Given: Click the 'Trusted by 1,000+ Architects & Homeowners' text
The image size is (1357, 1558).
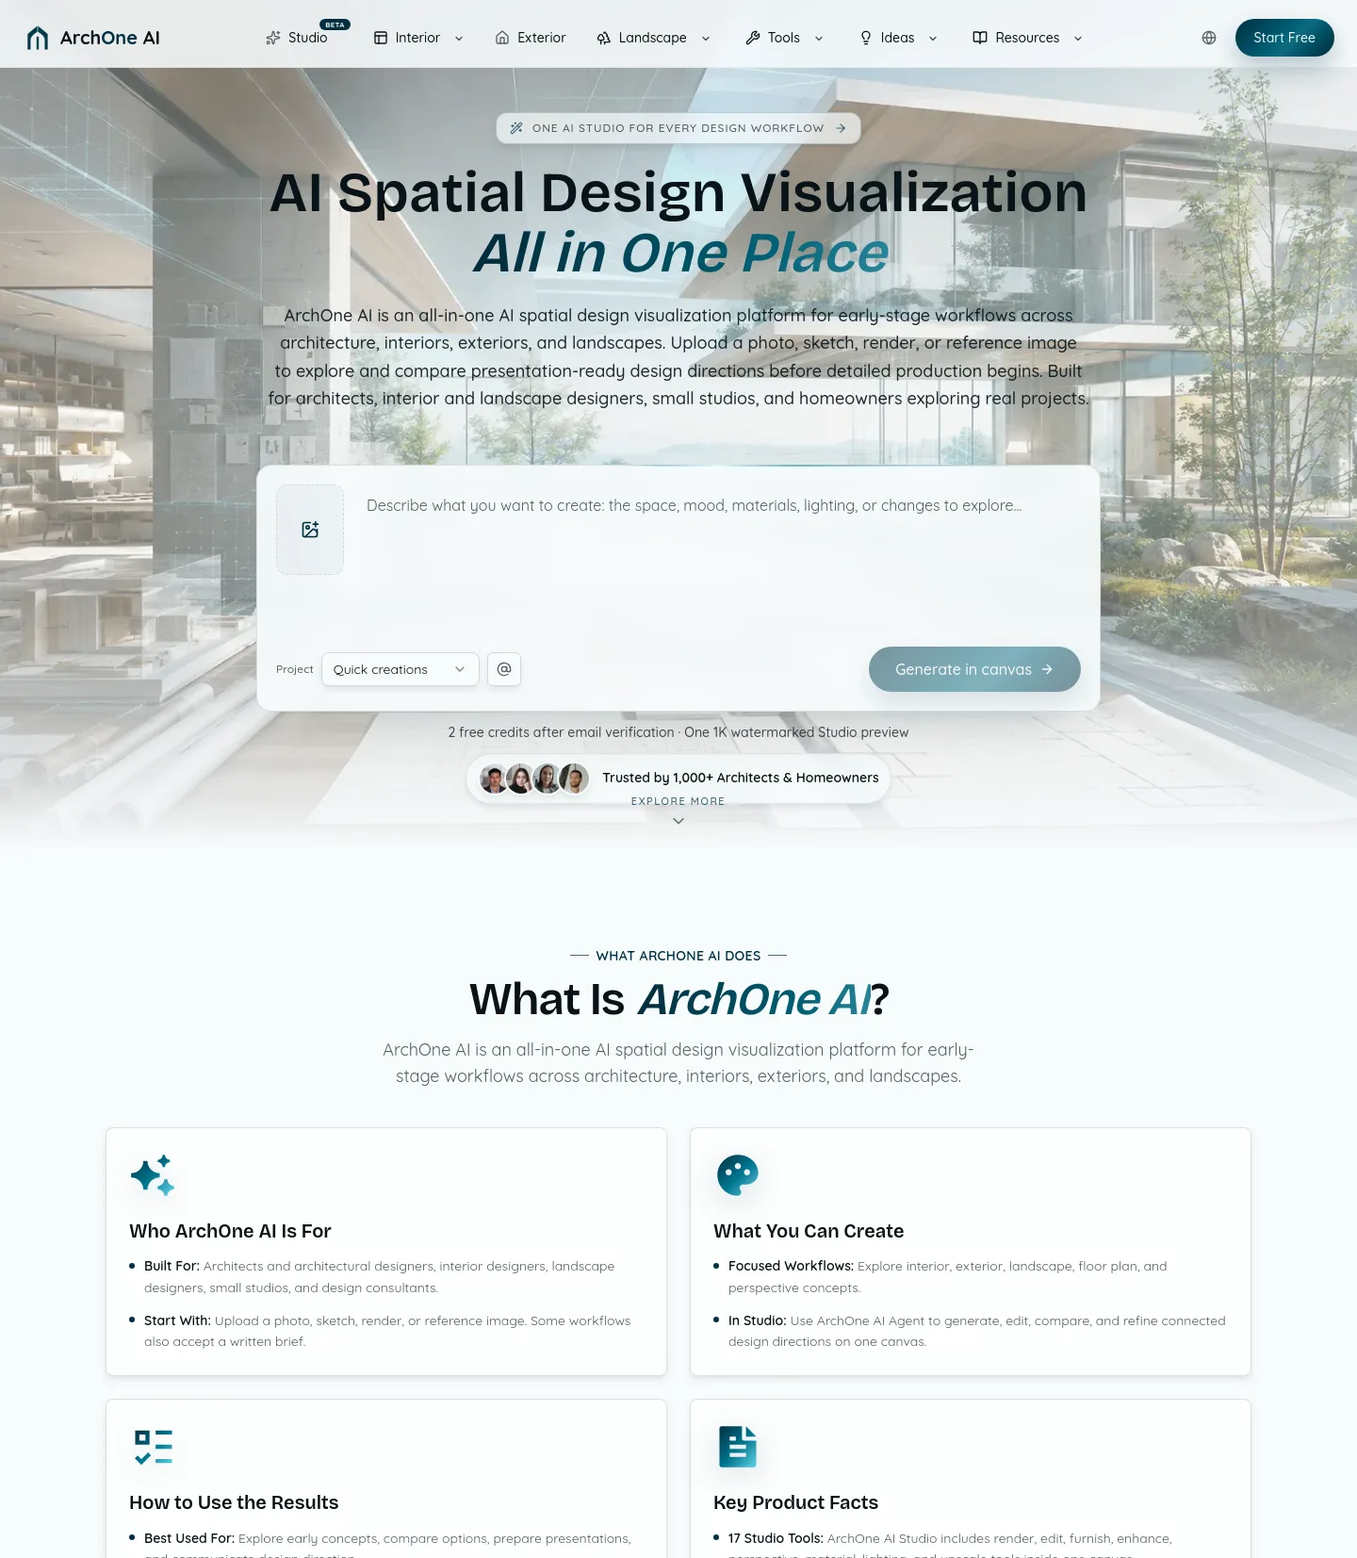Looking at the screenshot, I should pos(741,778).
